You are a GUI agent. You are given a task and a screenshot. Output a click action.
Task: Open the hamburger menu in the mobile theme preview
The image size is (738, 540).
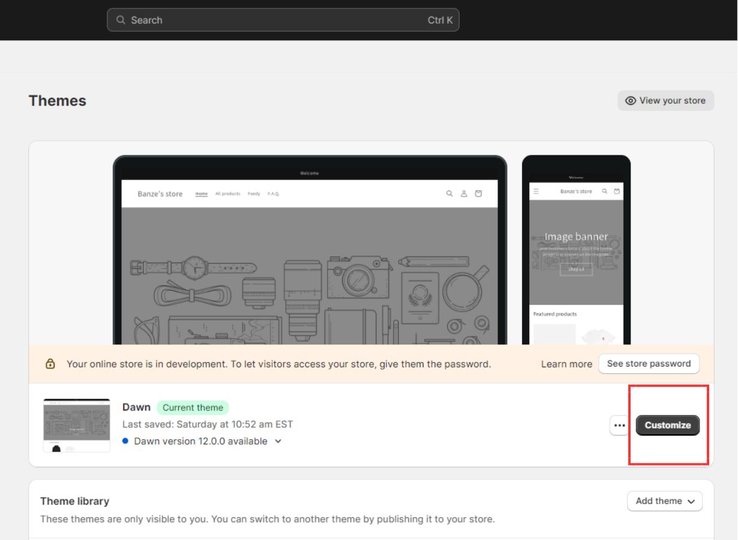pyautogui.click(x=536, y=191)
